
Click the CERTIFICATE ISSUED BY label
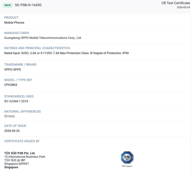click(x=22, y=141)
